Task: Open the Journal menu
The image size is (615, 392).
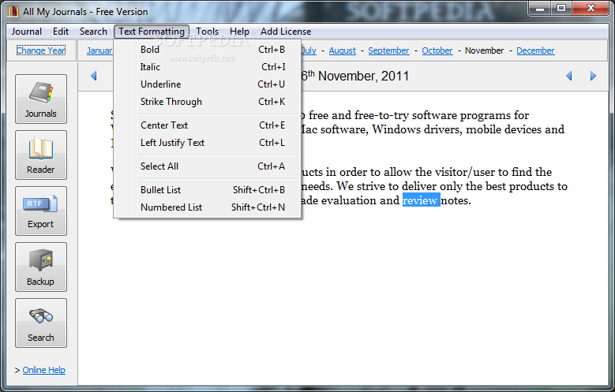Action: pyautogui.click(x=27, y=32)
